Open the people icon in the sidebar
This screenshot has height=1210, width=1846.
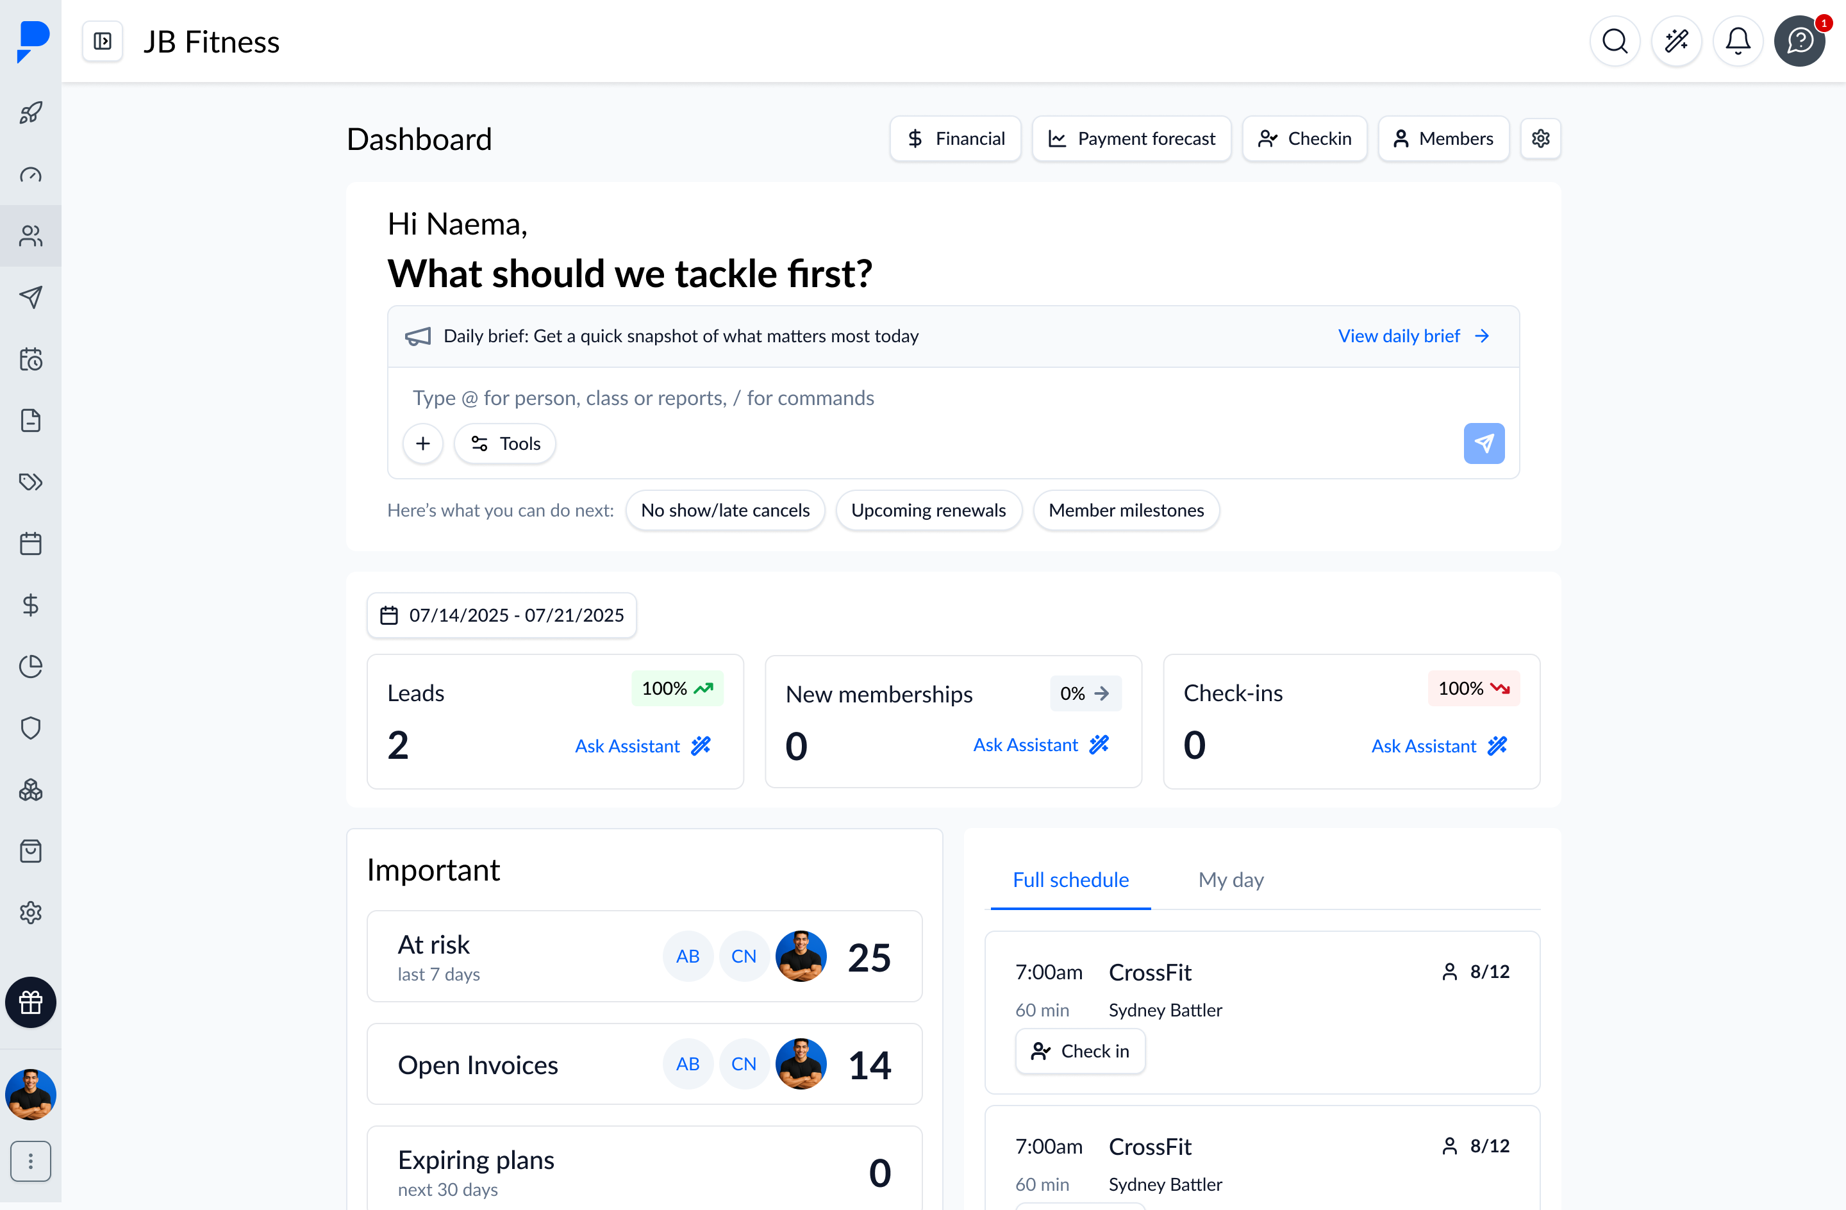pos(31,236)
